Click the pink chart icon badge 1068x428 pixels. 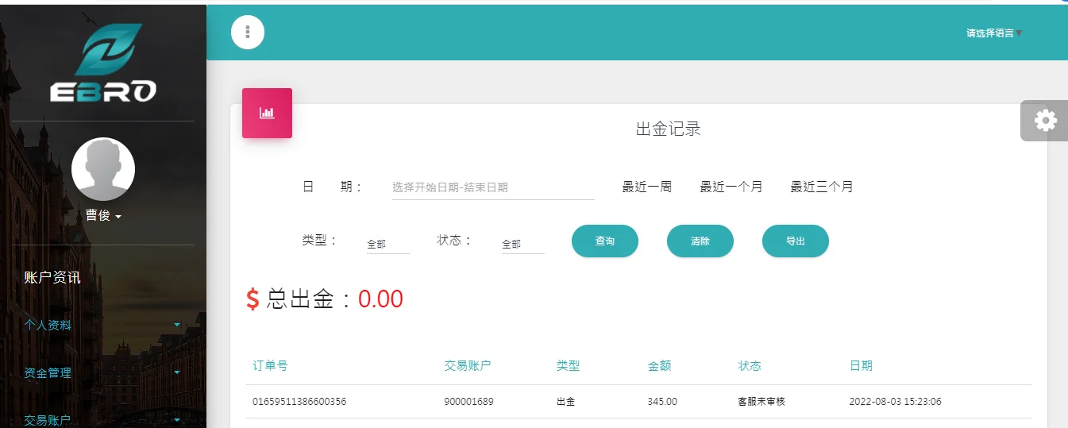pyautogui.click(x=267, y=113)
